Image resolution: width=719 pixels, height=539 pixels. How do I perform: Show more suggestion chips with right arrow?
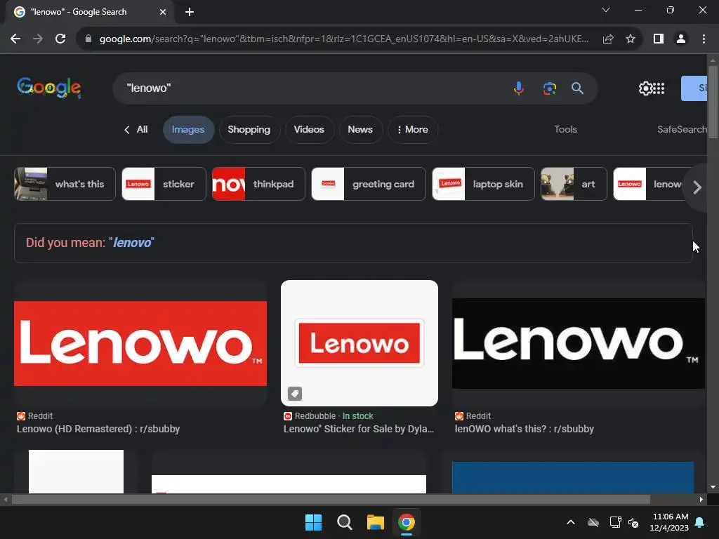697,187
